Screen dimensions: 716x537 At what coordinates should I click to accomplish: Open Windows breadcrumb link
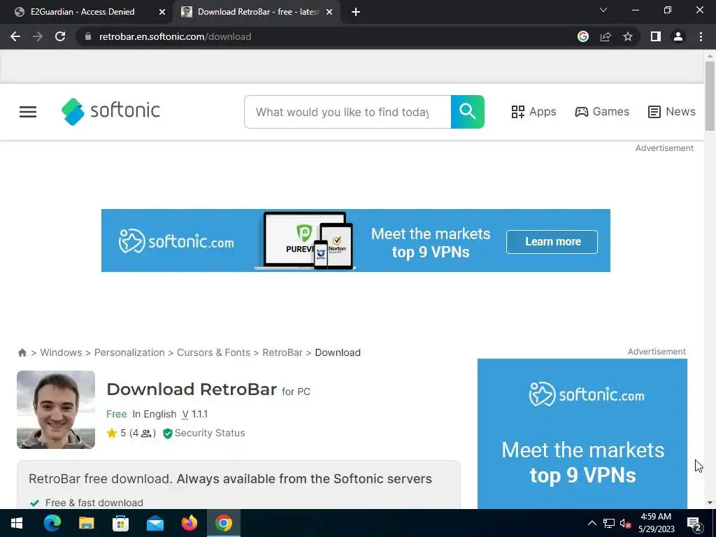[x=62, y=352]
